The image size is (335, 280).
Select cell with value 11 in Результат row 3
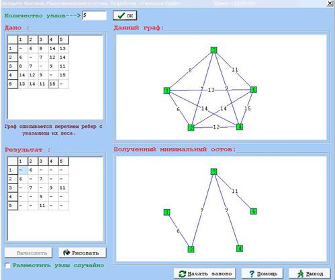pyautogui.click(x=63, y=188)
